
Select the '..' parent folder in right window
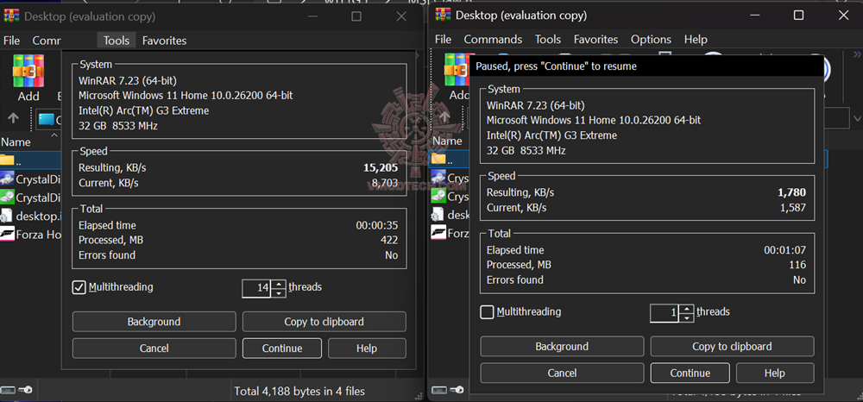449,160
